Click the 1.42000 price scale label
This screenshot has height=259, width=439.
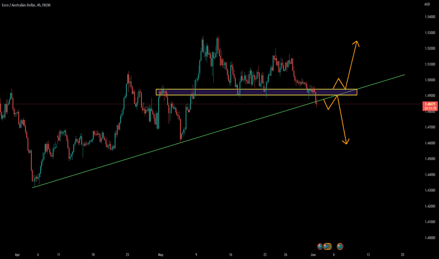430,206
